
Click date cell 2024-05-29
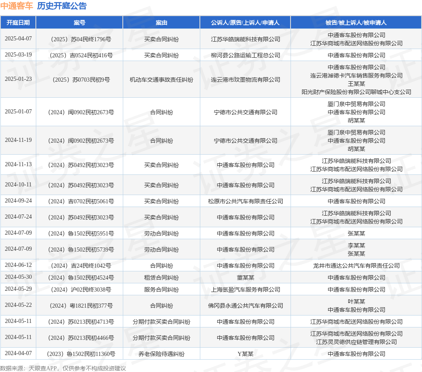tap(18, 289)
